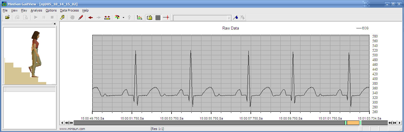Click the 260 value on the Y axis
This screenshot has height=132, width=404.
(x=375, y=112)
